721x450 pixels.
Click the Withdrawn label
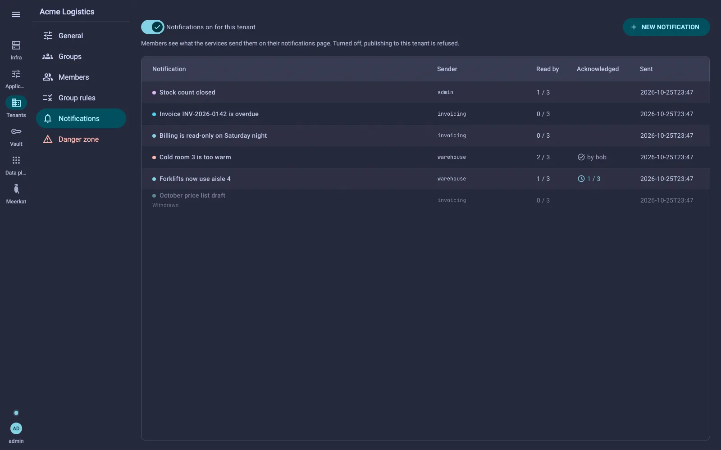tap(165, 205)
